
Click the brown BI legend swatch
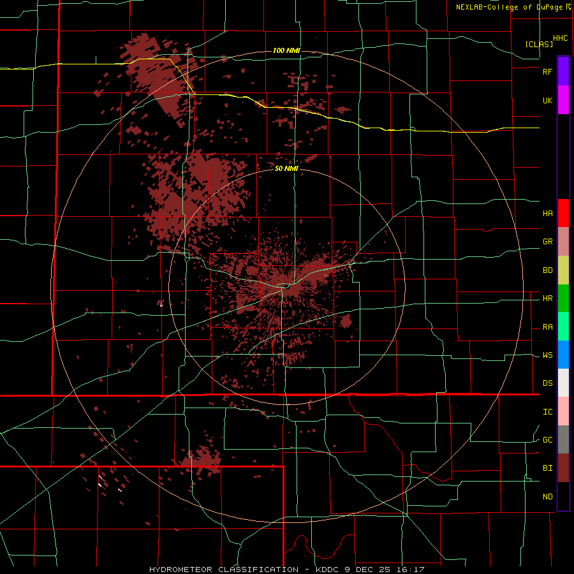coord(563,468)
